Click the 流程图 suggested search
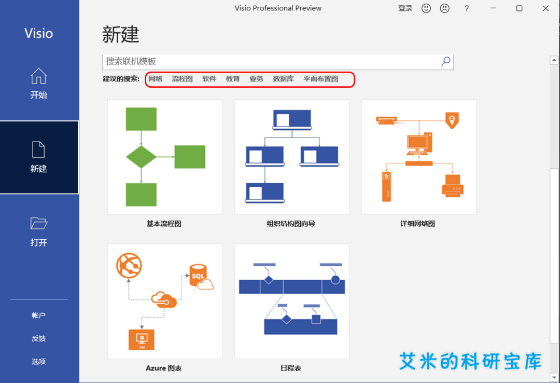The image size is (560, 383). (x=182, y=79)
